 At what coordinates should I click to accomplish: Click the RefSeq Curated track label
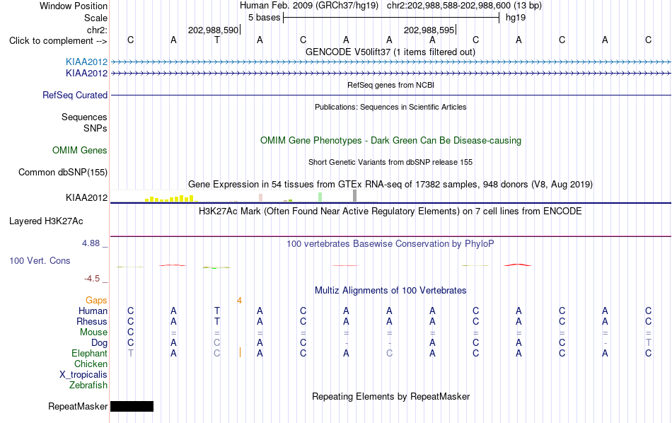pyautogui.click(x=75, y=95)
